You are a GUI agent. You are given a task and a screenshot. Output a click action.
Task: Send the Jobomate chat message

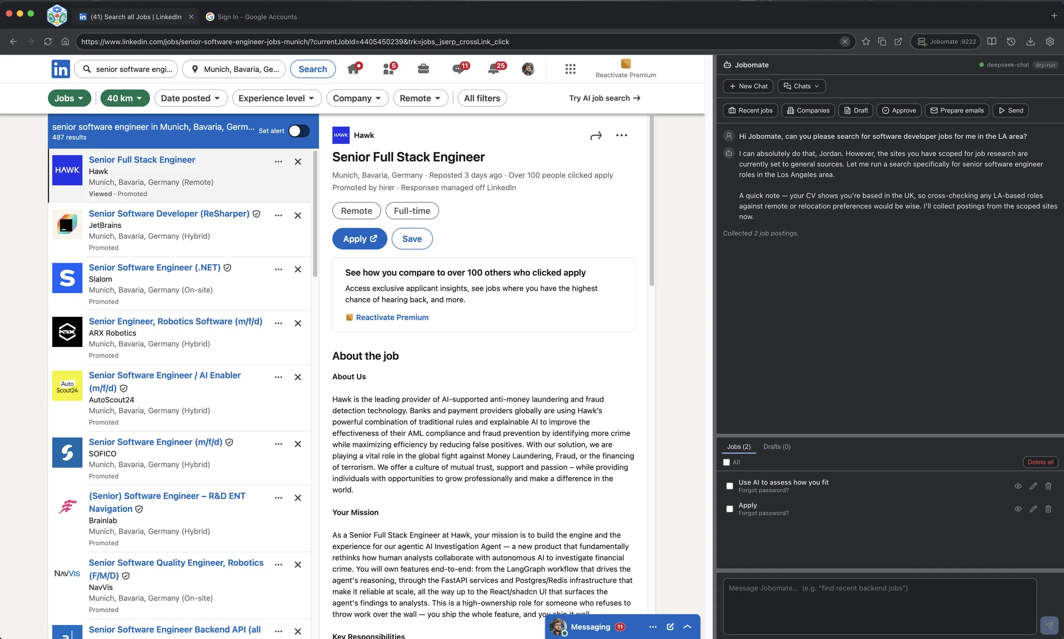(x=1049, y=625)
